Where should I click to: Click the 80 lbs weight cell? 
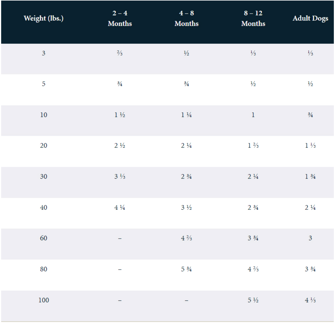coord(43,269)
